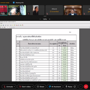Select Akkarat's participant tile
The image size is (90, 90).
point(54,10)
